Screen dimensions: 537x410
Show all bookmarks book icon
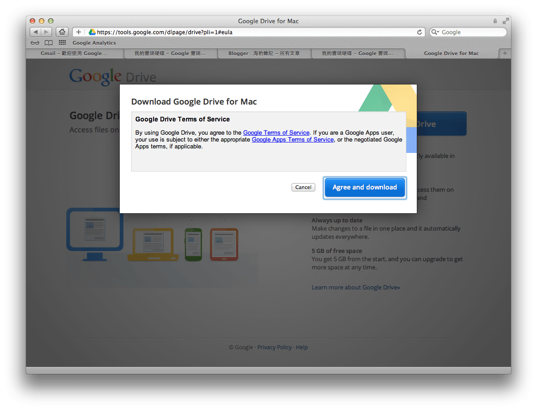point(48,43)
